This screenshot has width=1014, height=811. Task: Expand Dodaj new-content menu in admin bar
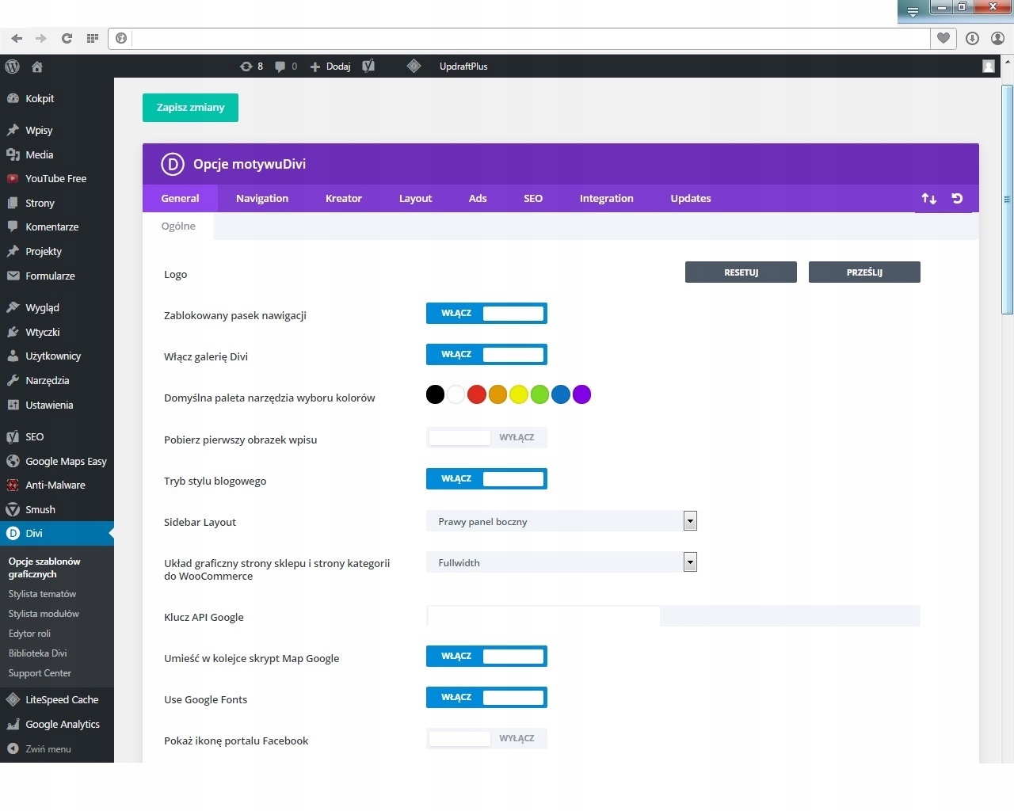coord(330,67)
